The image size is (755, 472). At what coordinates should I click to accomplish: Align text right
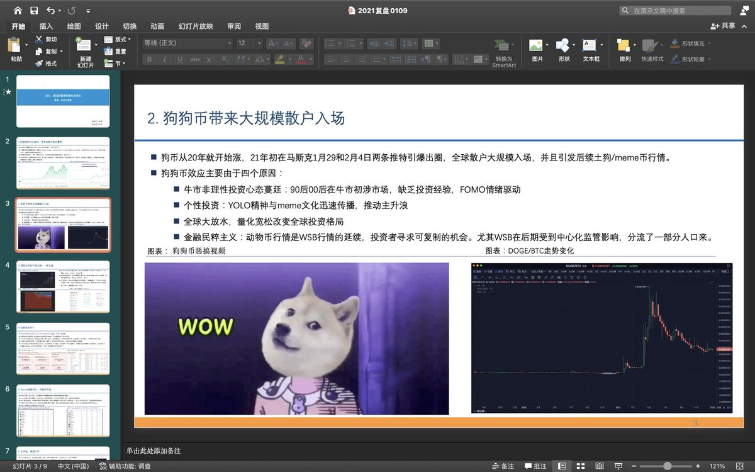361,59
